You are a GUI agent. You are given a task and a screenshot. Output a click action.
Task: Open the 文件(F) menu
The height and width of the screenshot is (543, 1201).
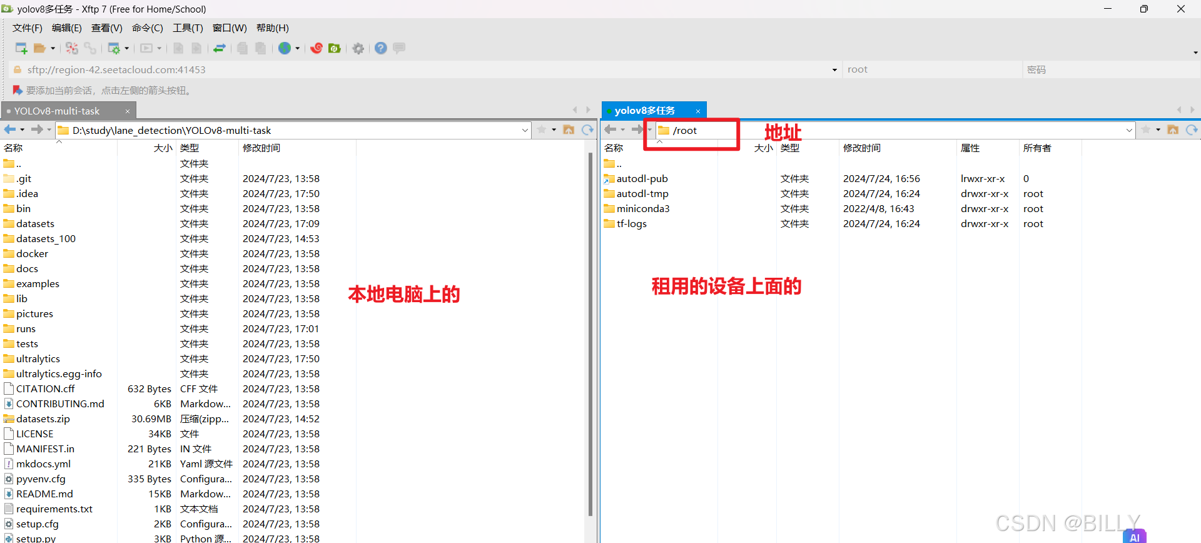pyautogui.click(x=28, y=28)
